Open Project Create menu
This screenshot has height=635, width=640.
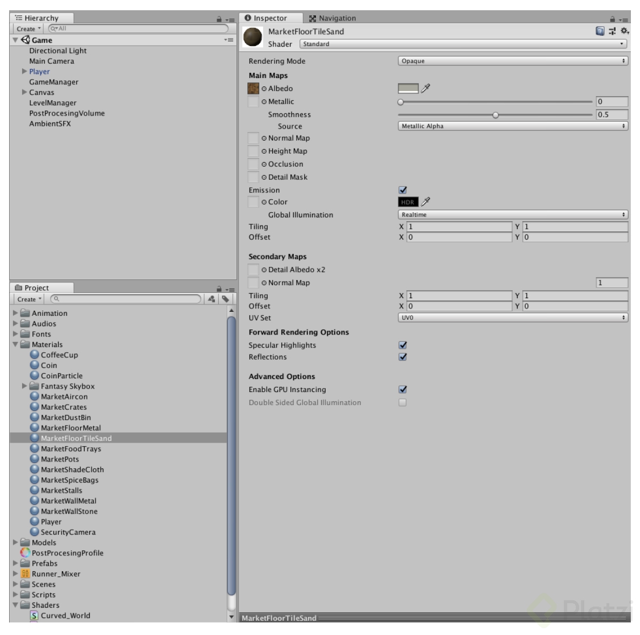[29, 299]
